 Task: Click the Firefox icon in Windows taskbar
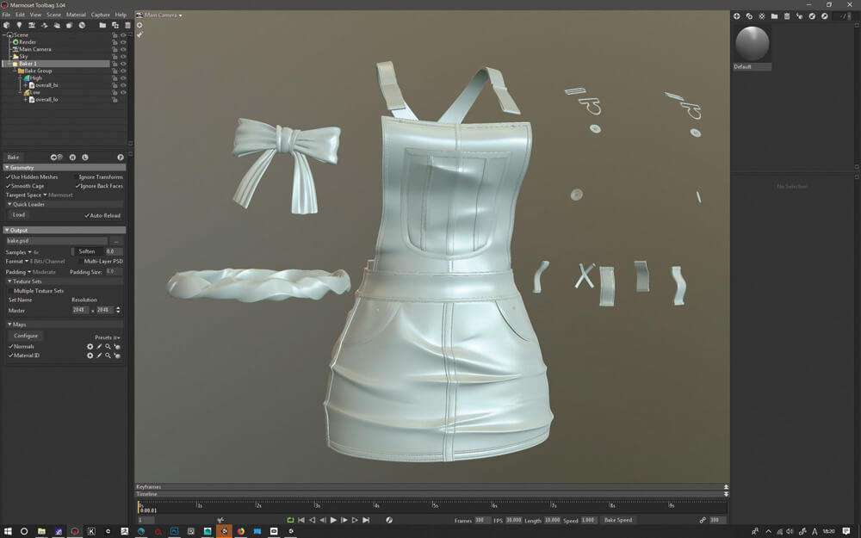240,531
